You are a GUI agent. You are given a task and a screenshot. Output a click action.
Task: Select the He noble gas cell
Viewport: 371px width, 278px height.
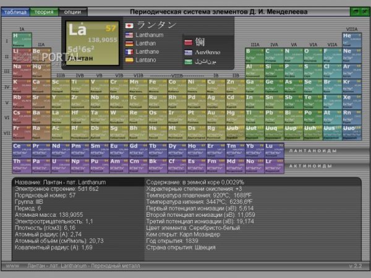(x=352, y=40)
